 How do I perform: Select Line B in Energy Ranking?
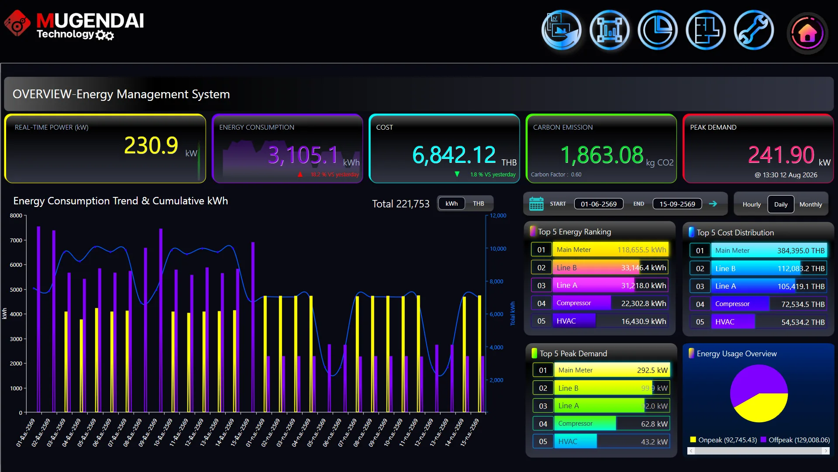pyautogui.click(x=600, y=268)
